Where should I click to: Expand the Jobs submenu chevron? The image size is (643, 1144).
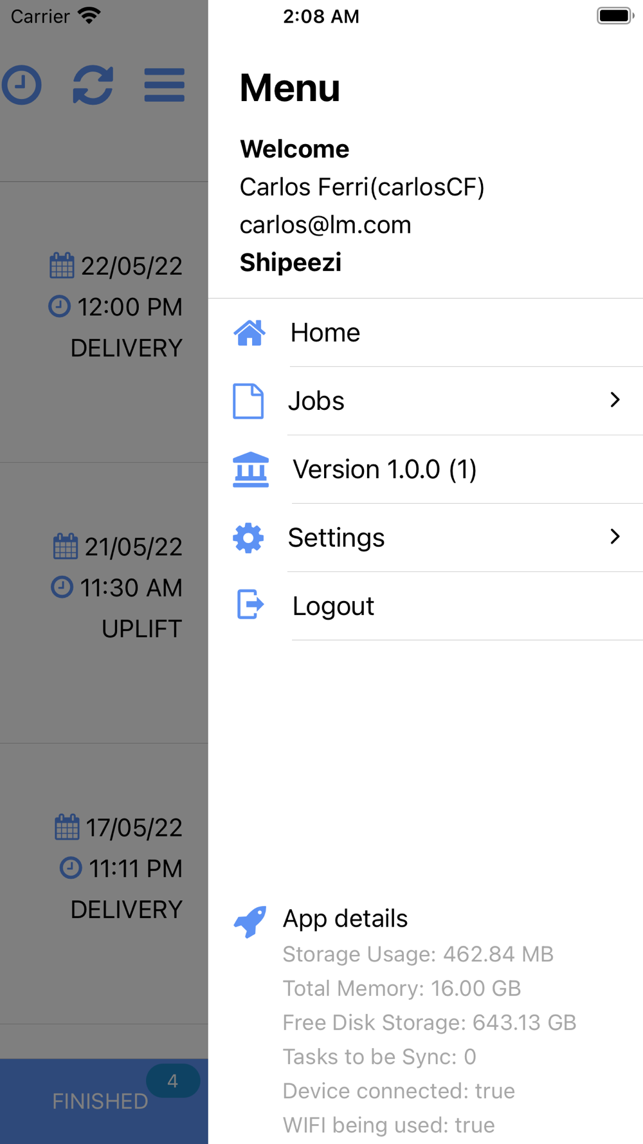tap(615, 400)
